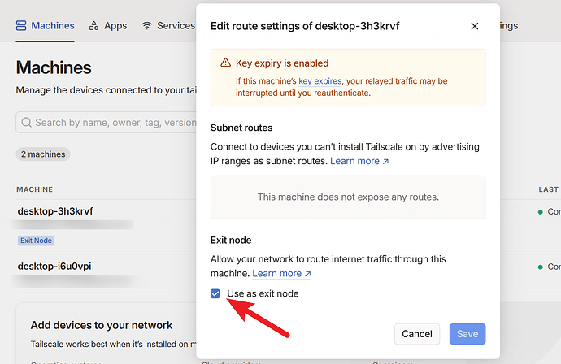Click the Edit route settings dialog title
The image size is (561, 364).
(x=305, y=26)
